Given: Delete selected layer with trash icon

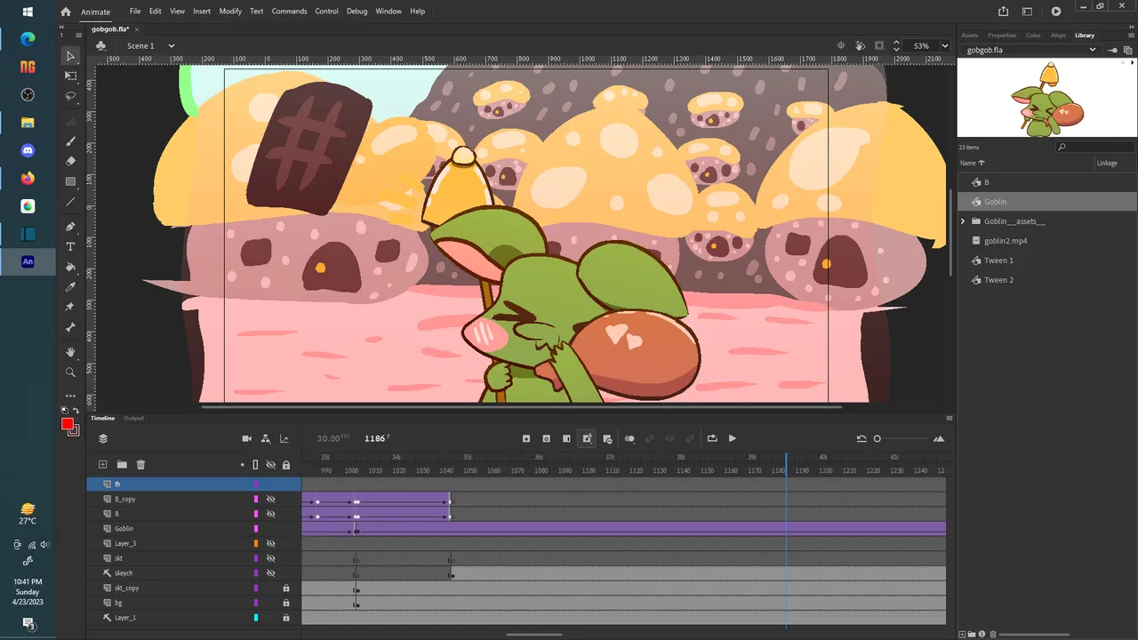Looking at the screenshot, I should [140, 464].
